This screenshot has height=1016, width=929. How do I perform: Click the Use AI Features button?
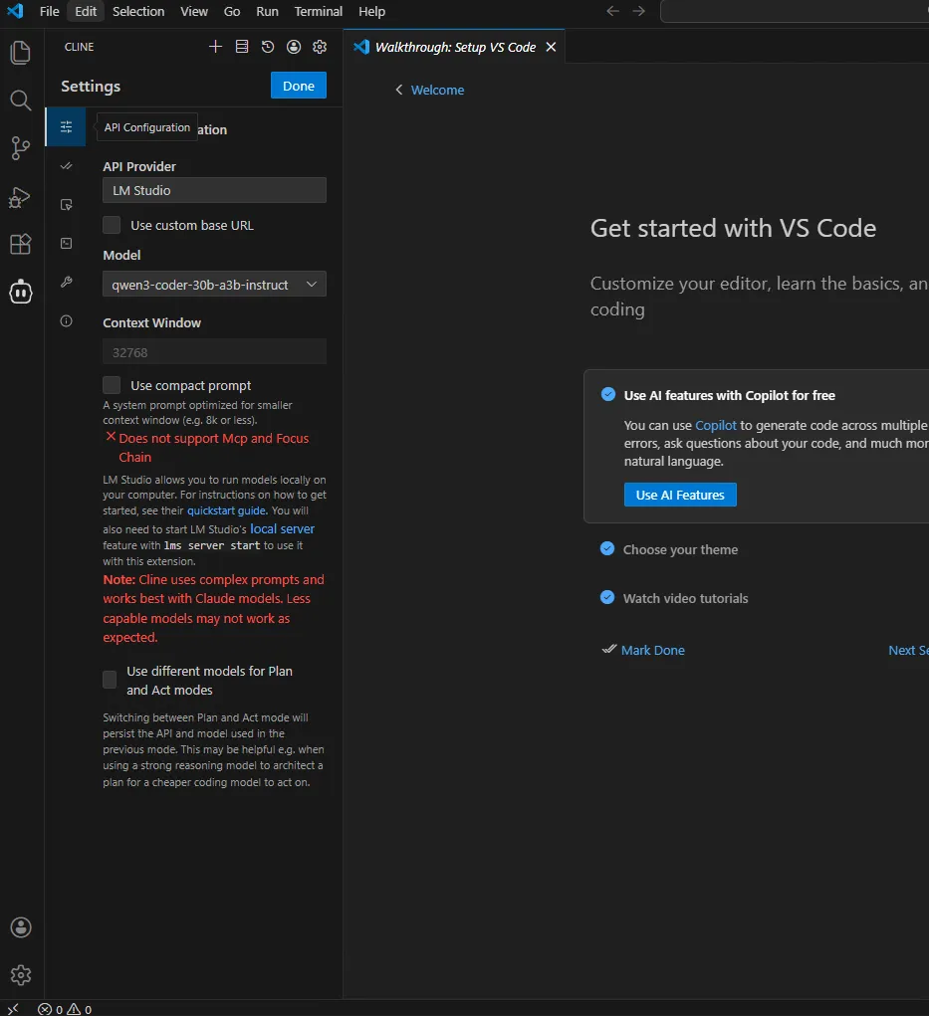pyautogui.click(x=680, y=495)
